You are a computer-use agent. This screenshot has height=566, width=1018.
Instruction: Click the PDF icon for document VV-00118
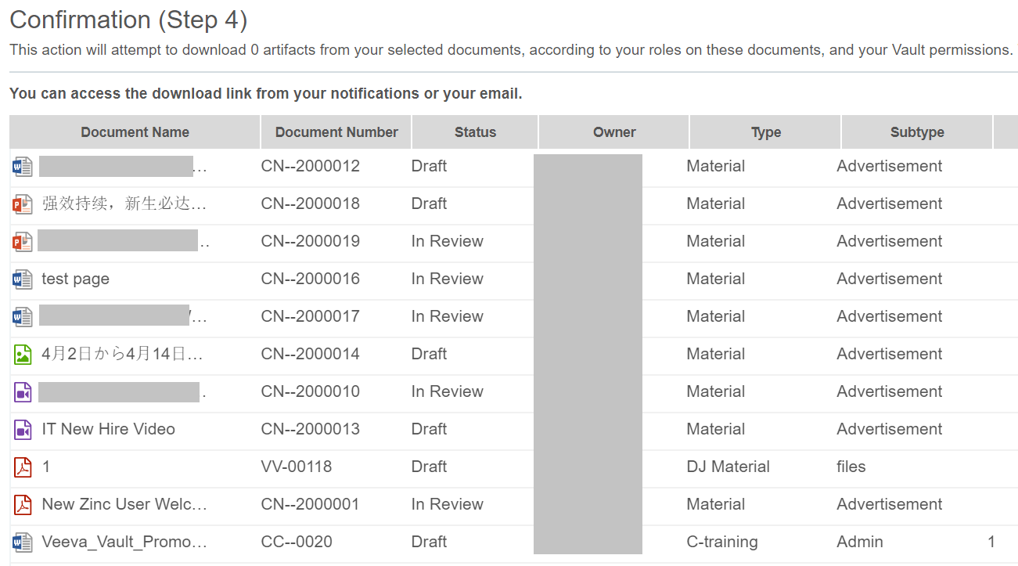click(23, 467)
